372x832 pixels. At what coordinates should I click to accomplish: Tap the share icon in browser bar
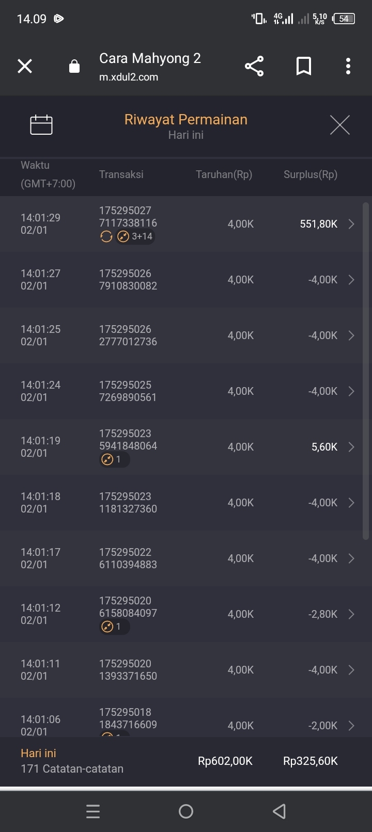[x=254, y=66]
